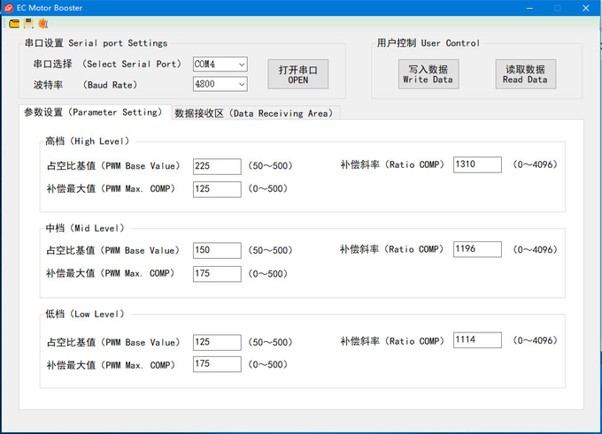Click the Mid Level group label
This screenshot has height=434, width=602.
(x=85, y=228)
